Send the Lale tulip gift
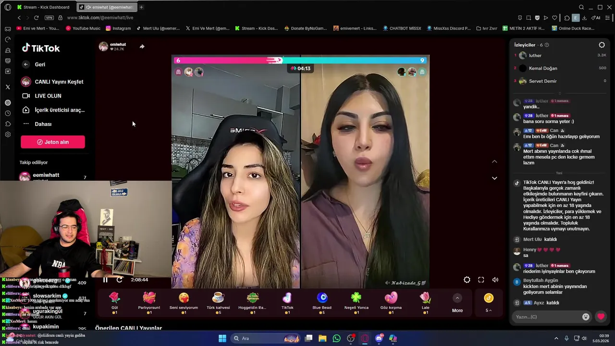 (426, 303)
